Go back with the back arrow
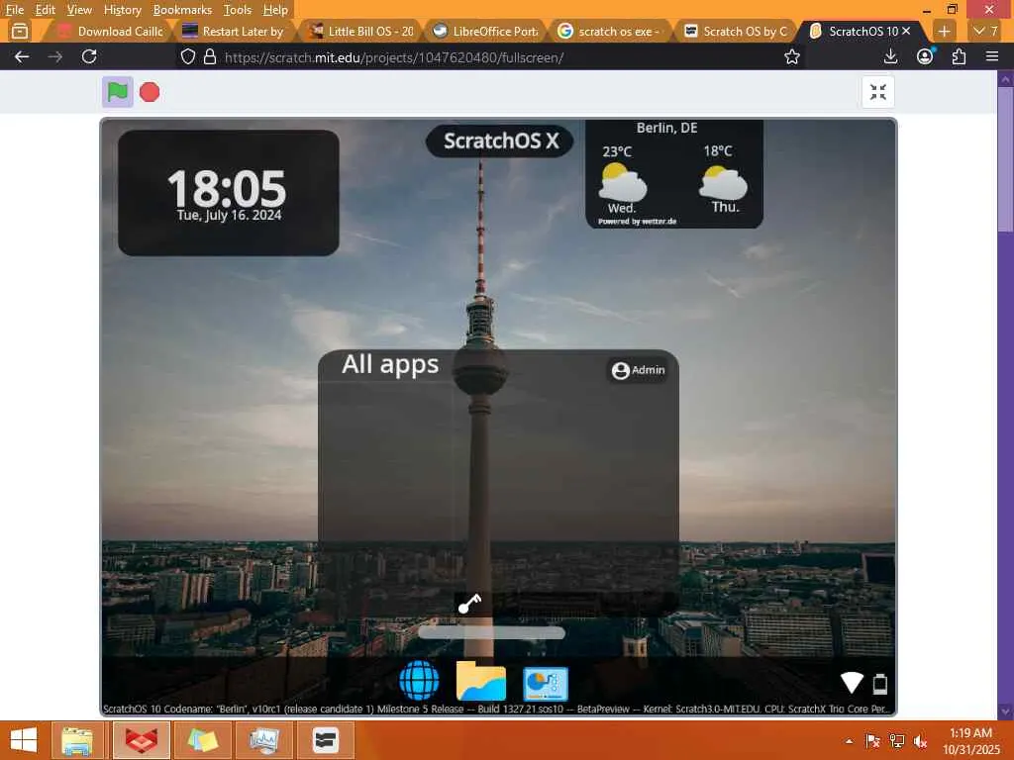This screenshot has height=760, width=1014. (22, 56)
